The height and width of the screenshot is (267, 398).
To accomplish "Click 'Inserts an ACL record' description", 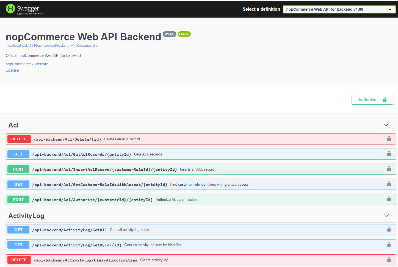I will 197,169.
